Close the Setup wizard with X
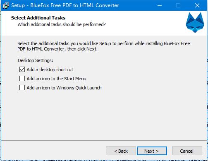Screen dimensions: 208x161 197,5
